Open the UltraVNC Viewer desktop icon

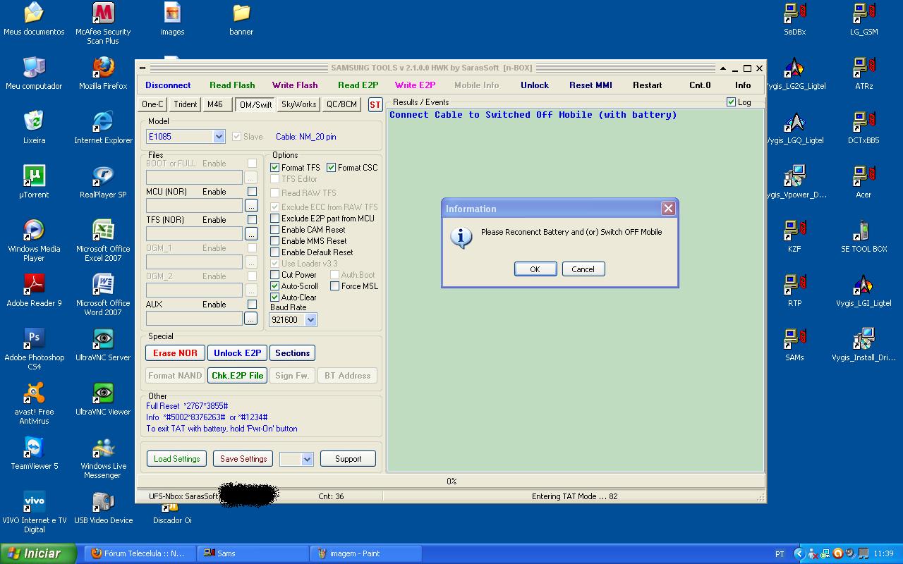[x=103, y=398]
